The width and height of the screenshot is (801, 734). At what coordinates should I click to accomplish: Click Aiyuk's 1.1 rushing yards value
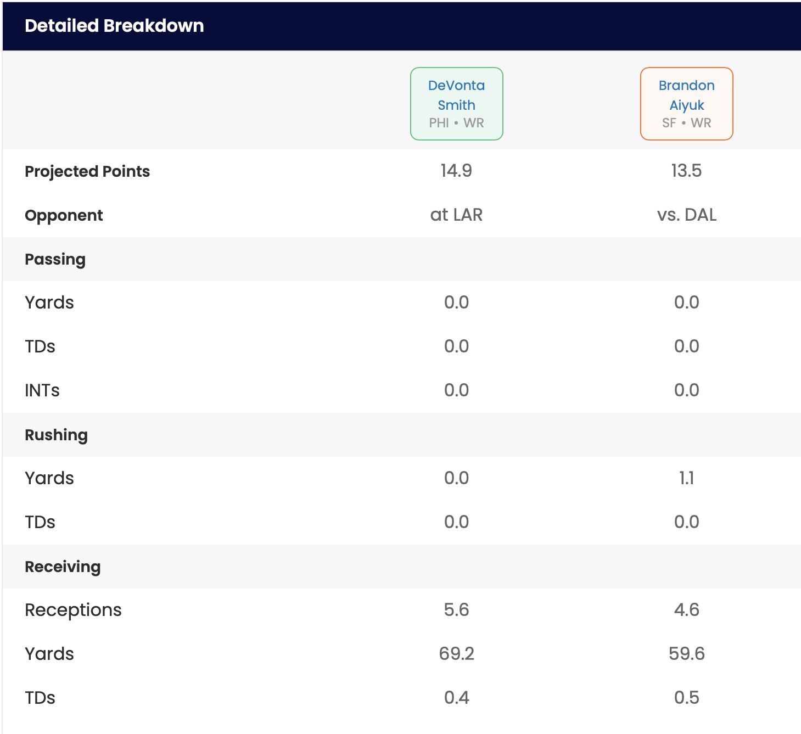pos(686,478)
